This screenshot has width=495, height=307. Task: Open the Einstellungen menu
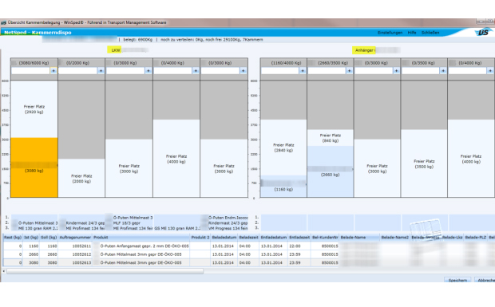point(390,33)
